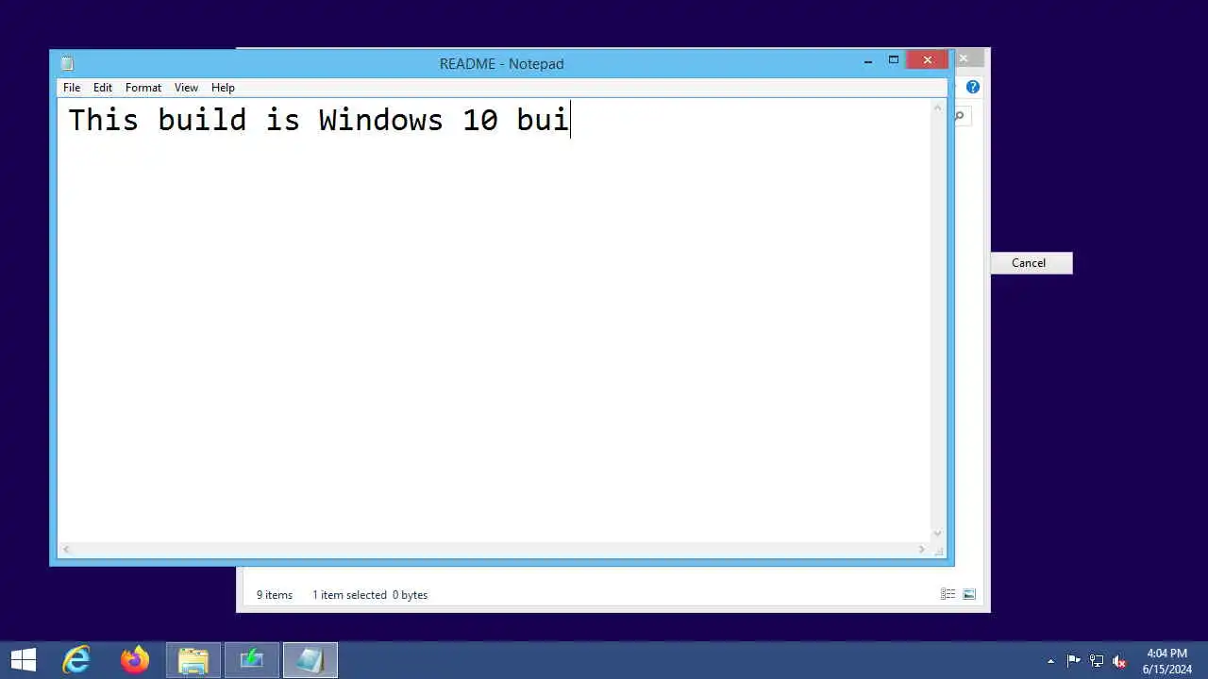The height and width of the screenshot is (679, 1208).
Task: Minimize the README Notepad window
Action: tap(868, 61)
